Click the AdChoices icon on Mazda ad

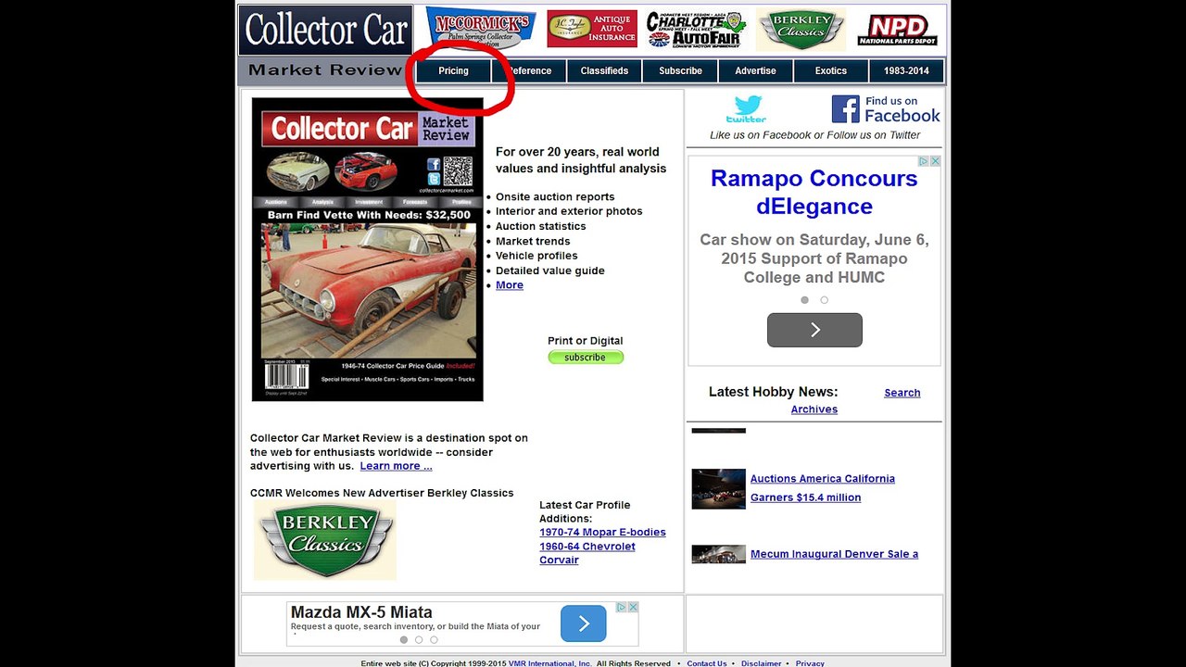pos(622,607)
